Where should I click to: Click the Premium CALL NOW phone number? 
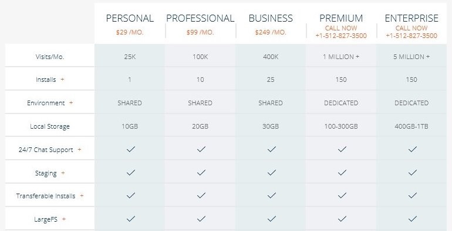(341, 36)
